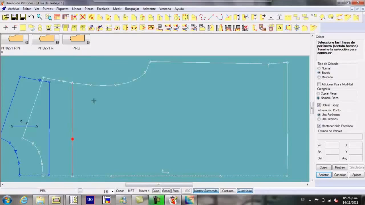Select the Marcado calcado type
365x205 pixels.
pyautogui.click(x=319, y=77)
